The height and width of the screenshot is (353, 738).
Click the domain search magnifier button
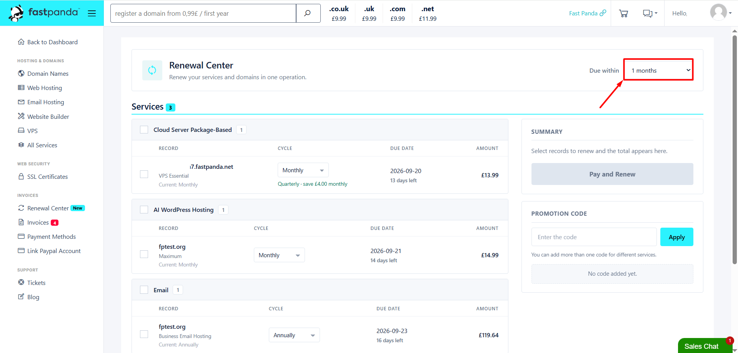(308, 13)
